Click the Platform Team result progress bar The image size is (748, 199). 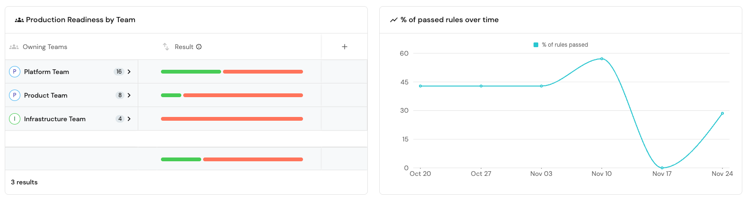tap(232, 72)
